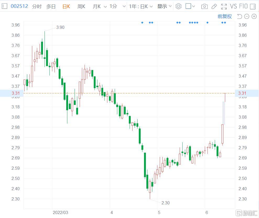Zoom out chart with minus icon
259x218 pixels.
pyautogui.click(x=247, y=16)
